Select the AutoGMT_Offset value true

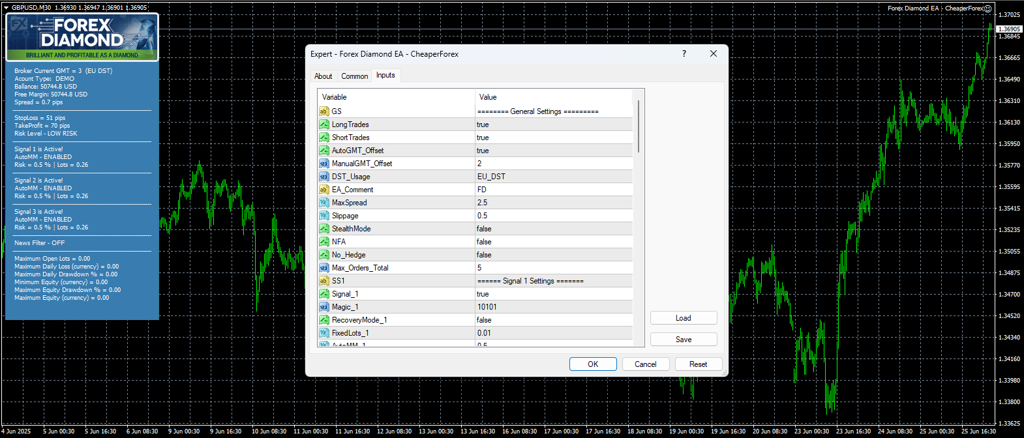click(x=483, y=151)
